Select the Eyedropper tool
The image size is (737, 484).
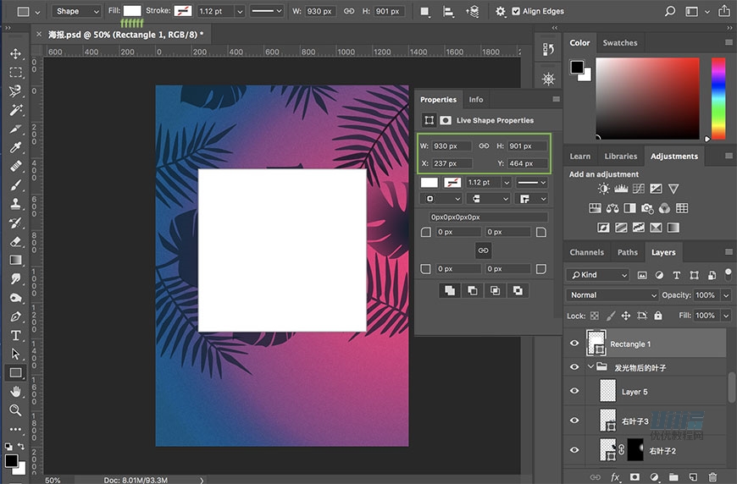pyautogui.click(x=15, y=148)
